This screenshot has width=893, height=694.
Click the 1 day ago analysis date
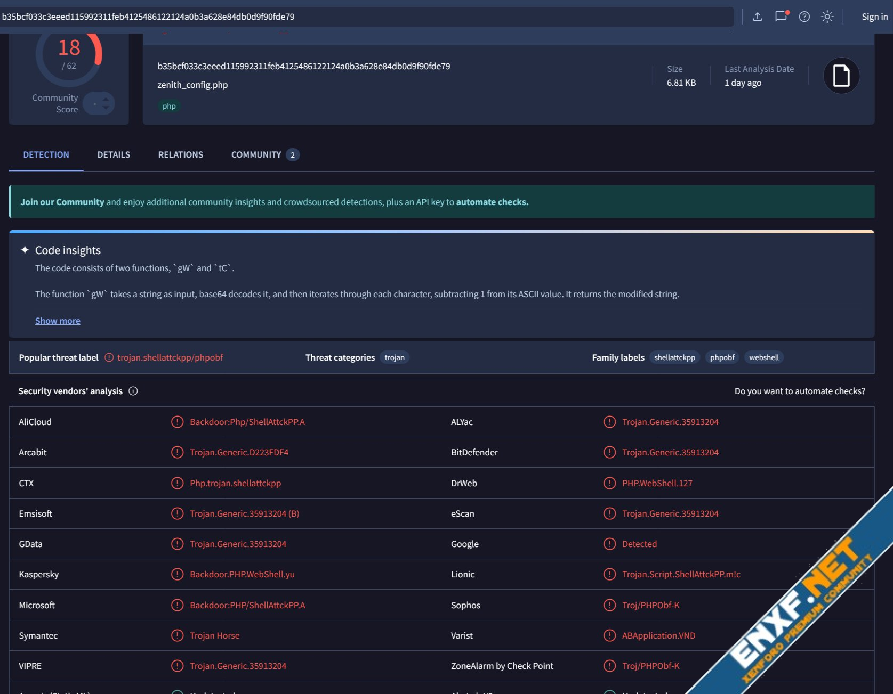pos(743,83)
